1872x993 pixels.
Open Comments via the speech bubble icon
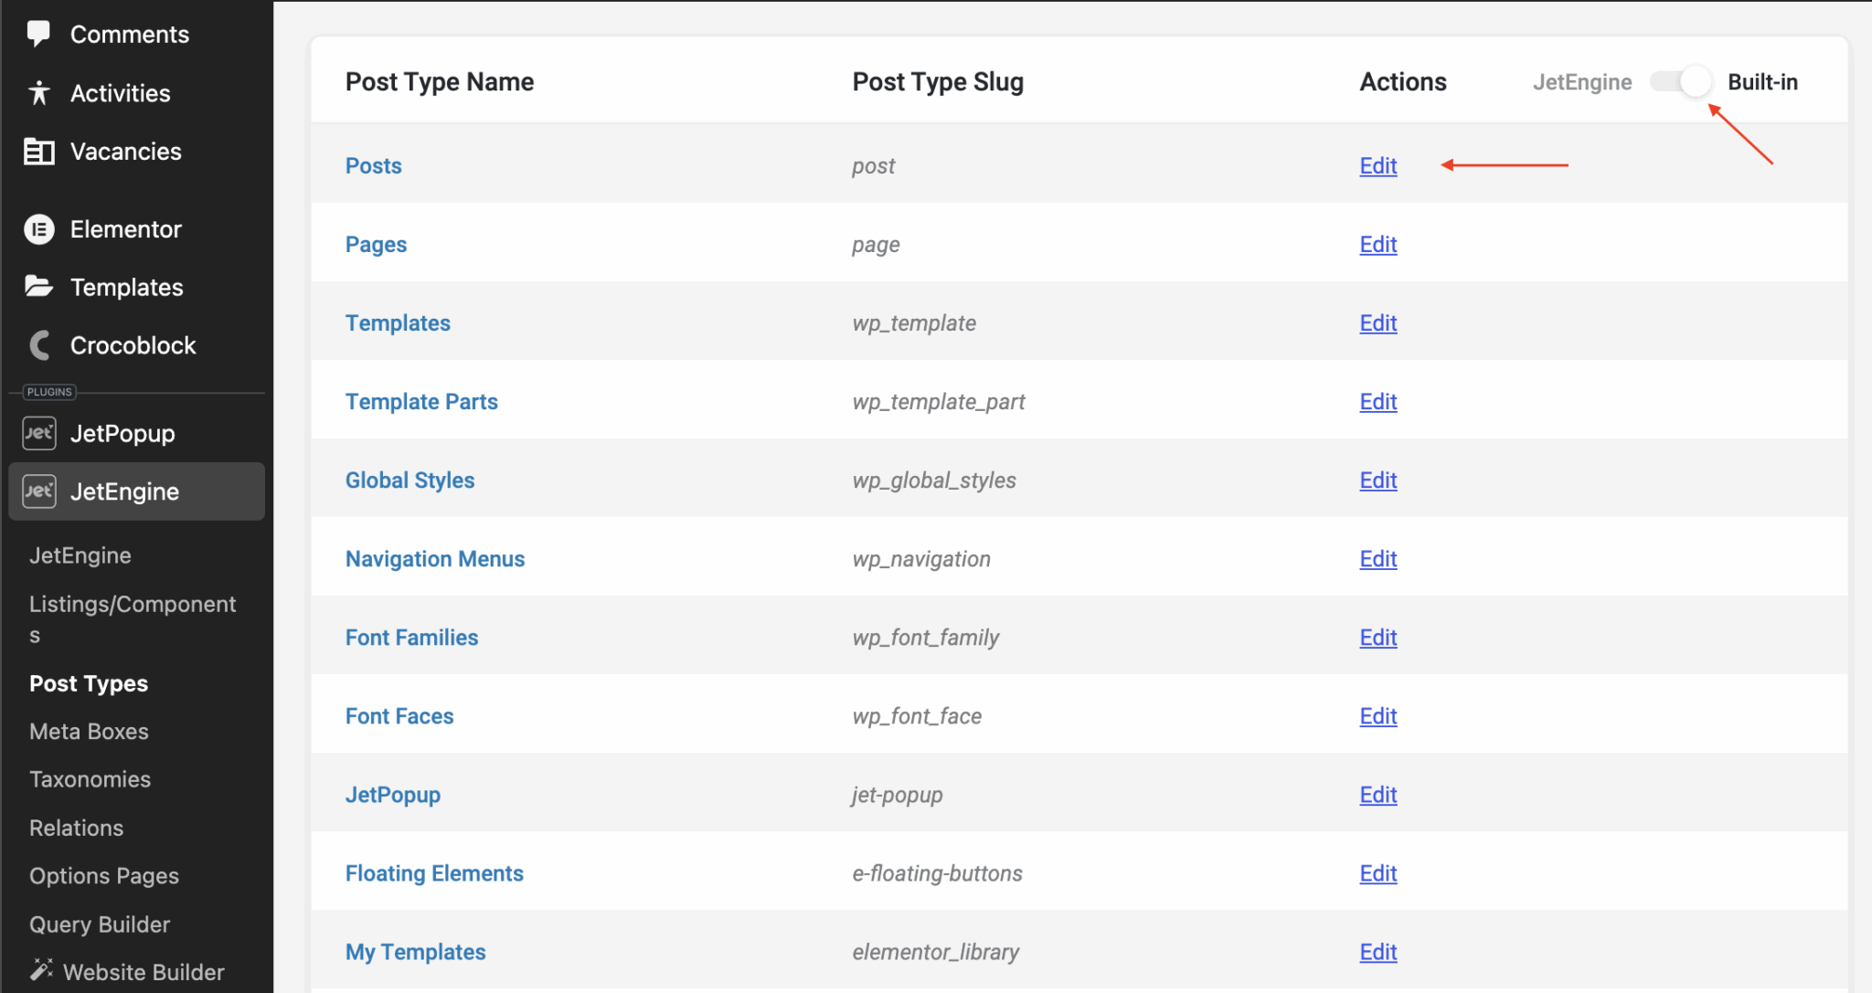pyautogui.click(x=38, y=33)
